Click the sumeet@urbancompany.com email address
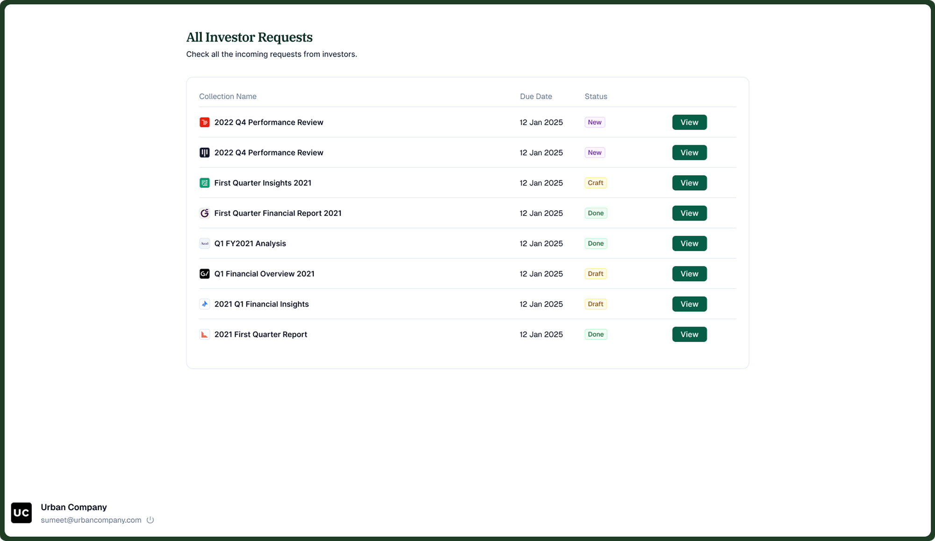This screenshot has height=541, width=935. pyautogui.click(x=91, y=520)
